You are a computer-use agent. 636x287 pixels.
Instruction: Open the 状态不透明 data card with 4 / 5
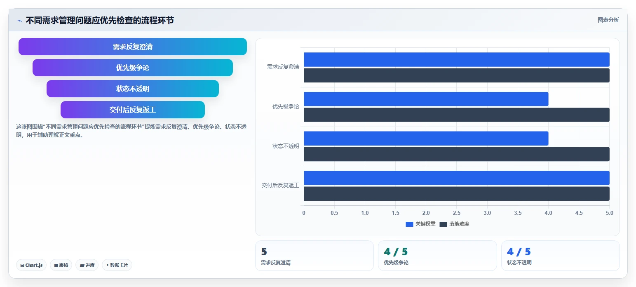pyautogui.click(x=561, y=256)
